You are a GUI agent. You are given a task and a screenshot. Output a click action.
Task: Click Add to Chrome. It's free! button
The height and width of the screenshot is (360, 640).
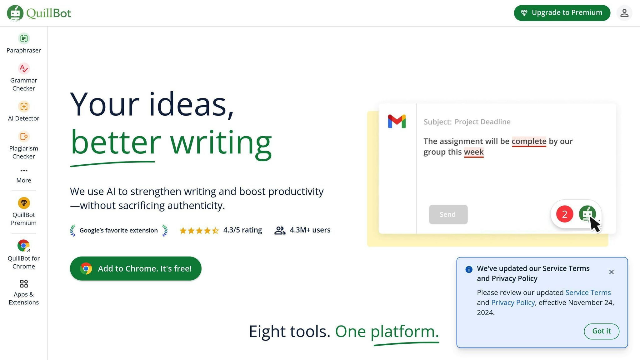tap(136, 268)
